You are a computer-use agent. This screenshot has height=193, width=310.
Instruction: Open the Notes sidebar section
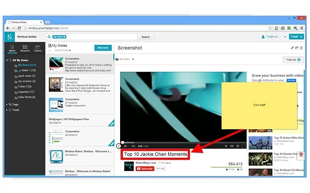12,48
